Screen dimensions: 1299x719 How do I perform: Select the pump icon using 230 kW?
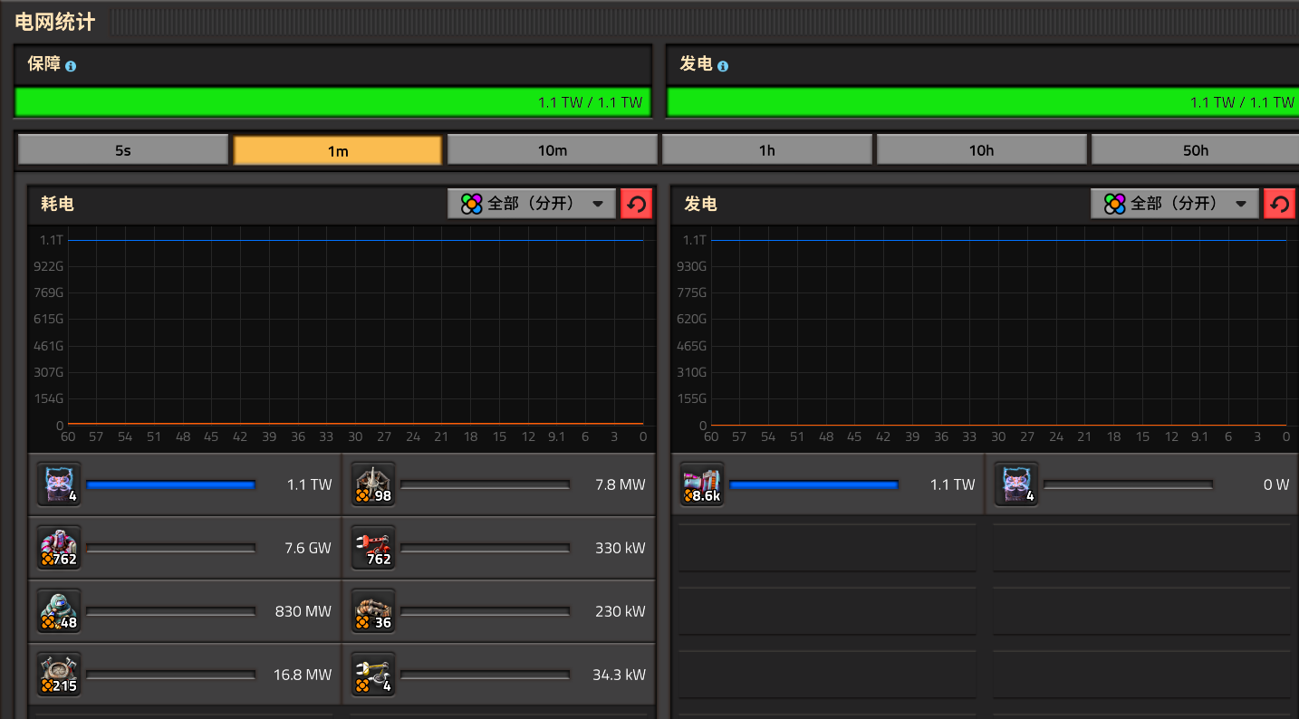pyautogui.click(x=373, y=611)
